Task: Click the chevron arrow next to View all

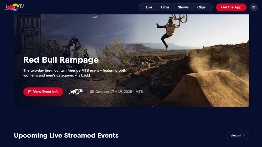Action: tap(244, 136)
